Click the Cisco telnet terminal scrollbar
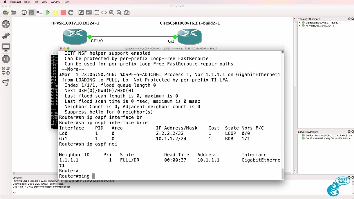The height and width of the screenshot is (199, 354). pos(282,174)
